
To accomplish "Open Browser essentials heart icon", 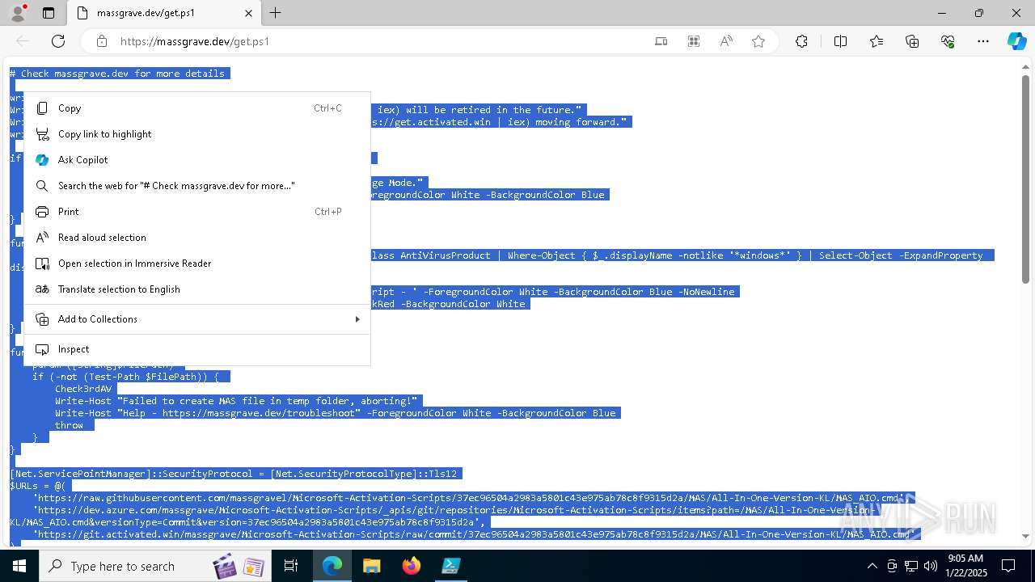I will (948, 41).
